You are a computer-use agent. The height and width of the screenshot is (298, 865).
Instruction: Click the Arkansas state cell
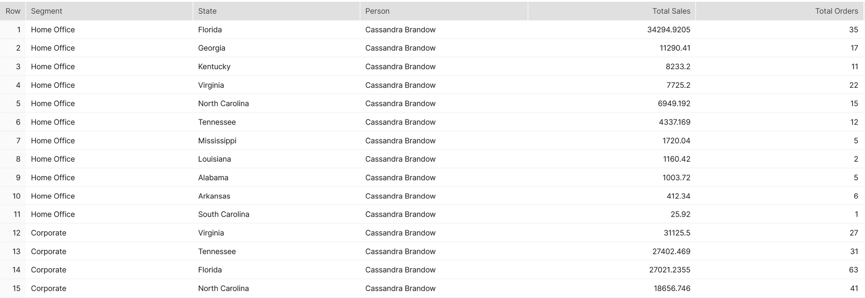coord(214,196)
